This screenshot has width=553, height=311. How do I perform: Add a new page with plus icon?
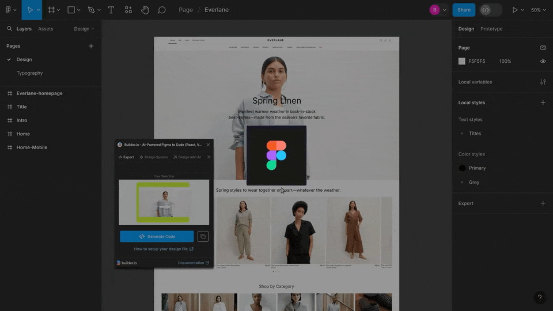(91, 46)
